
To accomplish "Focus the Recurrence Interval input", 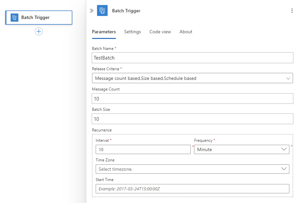I will click(143, 149).
